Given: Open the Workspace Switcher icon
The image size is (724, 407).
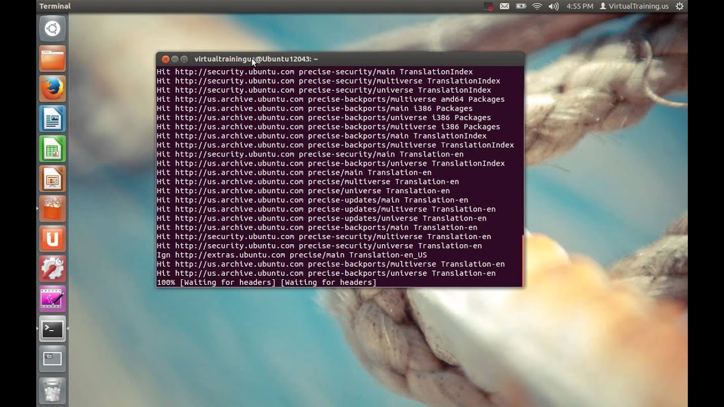Looking at the screenshot, I should pyautogui.click(x=53, y=359).
